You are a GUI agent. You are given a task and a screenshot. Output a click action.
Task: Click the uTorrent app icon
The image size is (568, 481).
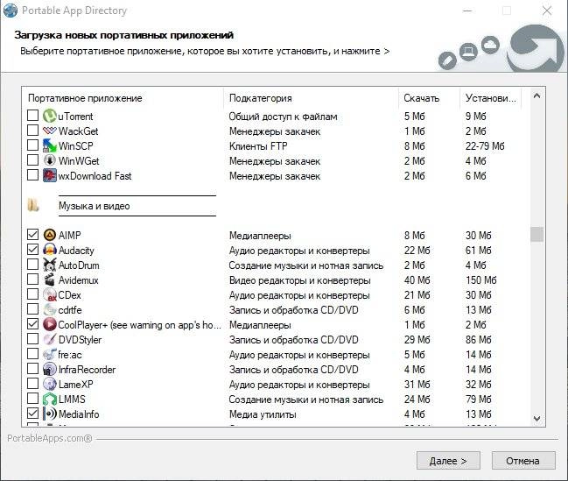tap(50, 116)
